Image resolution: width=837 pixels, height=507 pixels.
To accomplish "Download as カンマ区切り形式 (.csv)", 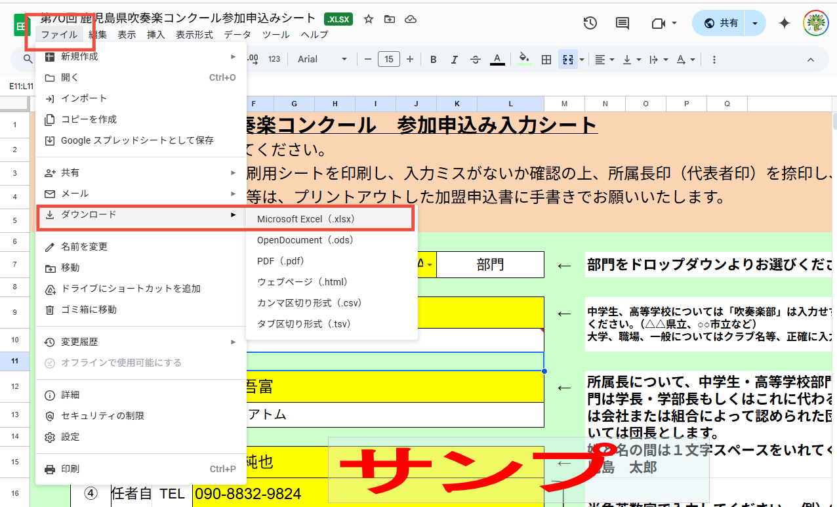I will point(331,303).
